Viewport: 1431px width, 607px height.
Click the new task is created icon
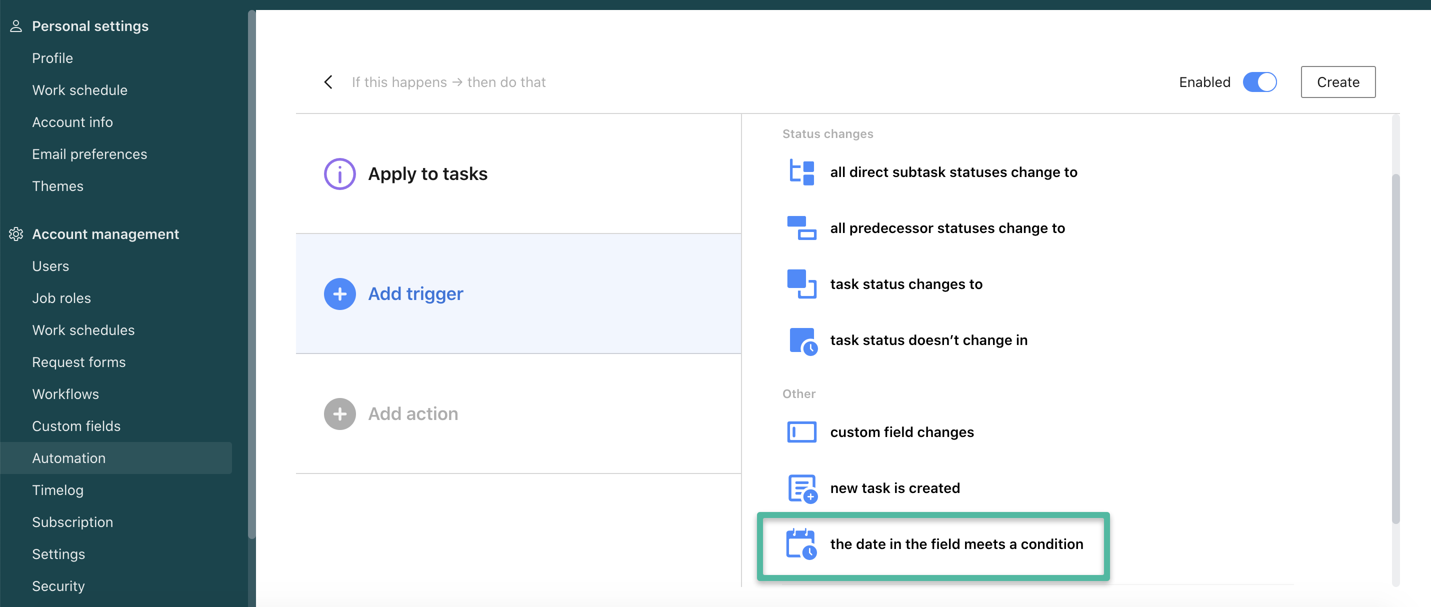[801, 488]
